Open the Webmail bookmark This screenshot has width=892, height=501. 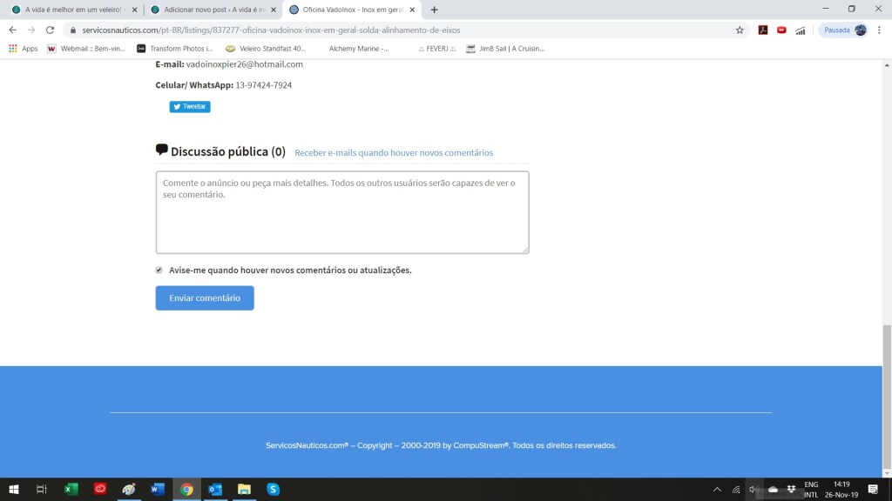86,49
